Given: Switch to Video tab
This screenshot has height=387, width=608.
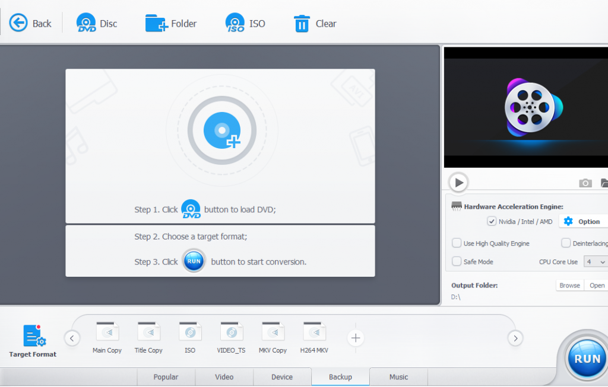Looking at the screenshot, I should pyautogui.click(x=224, y=377).
